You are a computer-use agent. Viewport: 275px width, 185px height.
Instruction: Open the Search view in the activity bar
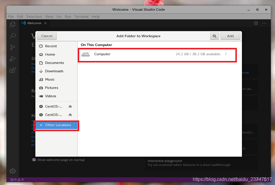coord(13,36)
